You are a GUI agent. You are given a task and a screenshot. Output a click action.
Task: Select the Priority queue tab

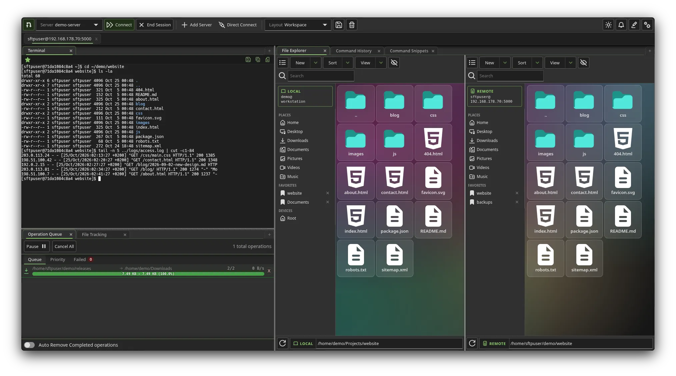[x=58, y=259]
